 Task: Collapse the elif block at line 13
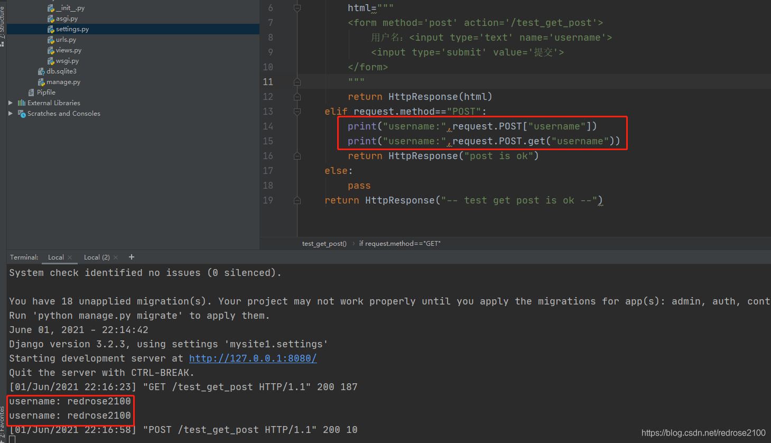(297, 112)
